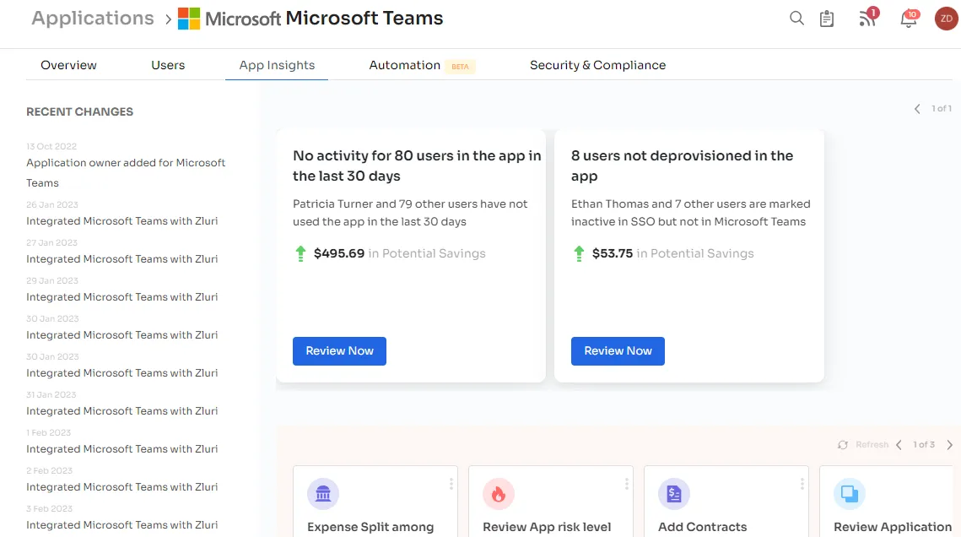Open options menu on Add Contracts card
The height and width of the screenshot is (537, 961).
coord(802,485)
